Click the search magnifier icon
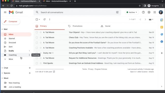165x93 pixels. [x=37, y=12]
